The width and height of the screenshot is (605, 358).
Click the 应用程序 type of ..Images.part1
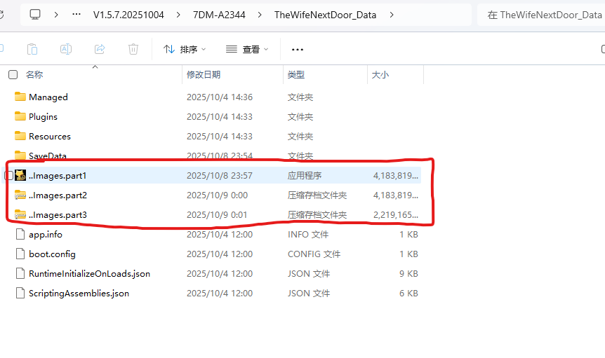(305, 176)
